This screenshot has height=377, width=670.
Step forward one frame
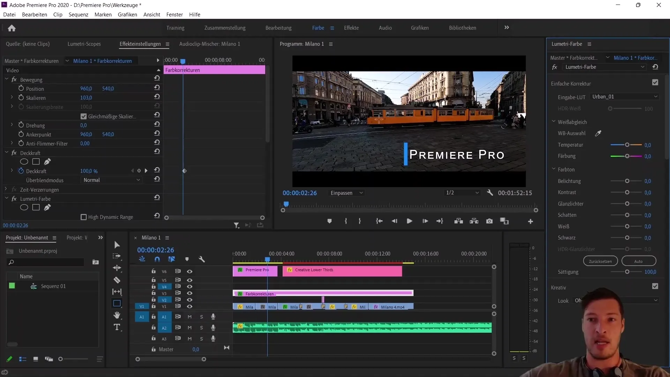(425, 221)
